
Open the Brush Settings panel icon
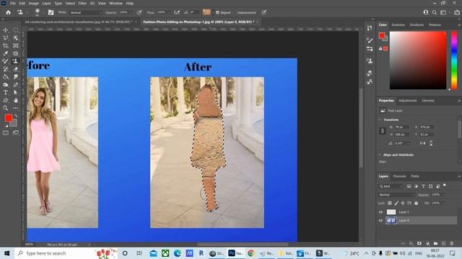370,40
